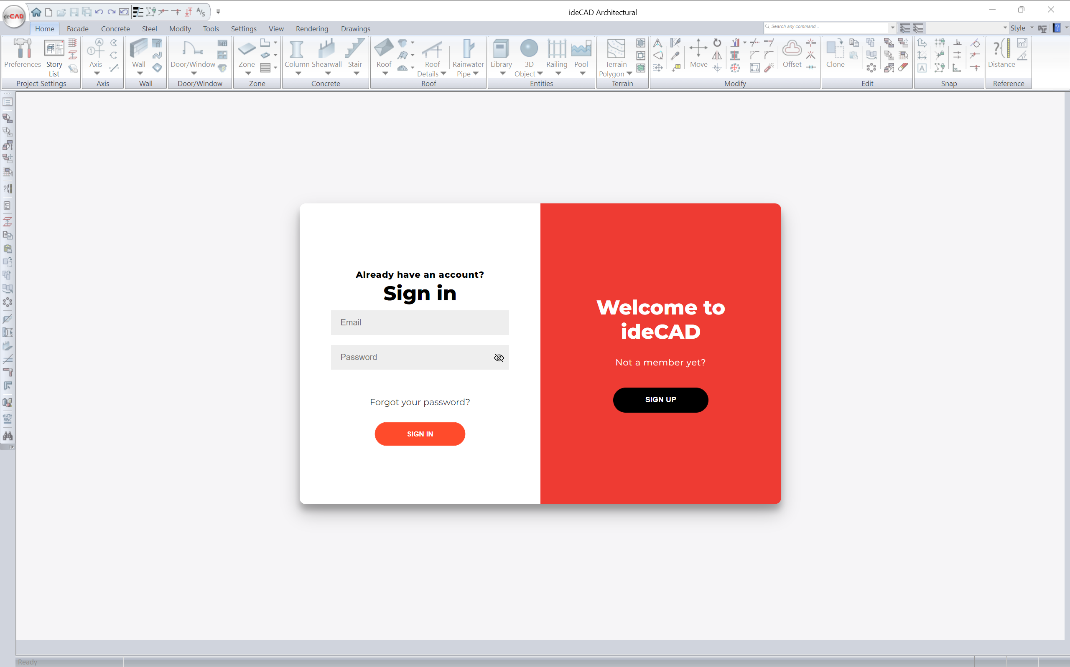Expand the Terrain Polygon dropdown
The width and height of the screenshot is (1070, 667).
point(629,74)
